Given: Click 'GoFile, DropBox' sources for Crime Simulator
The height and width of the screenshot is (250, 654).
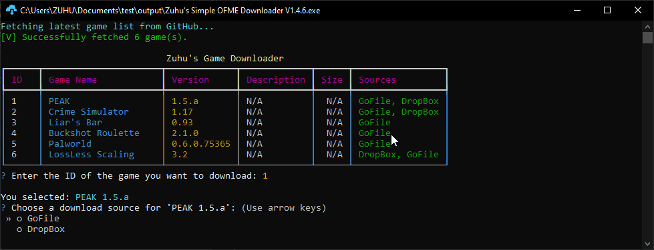Looking at the screenshot, I should point(399,112).
